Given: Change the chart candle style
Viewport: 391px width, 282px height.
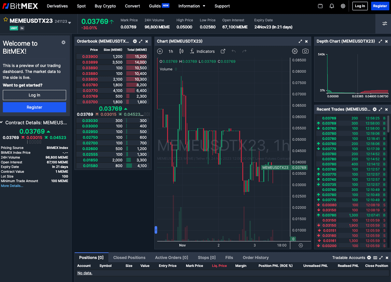Looking at the screenshot, I should click(x=181, y=51).
